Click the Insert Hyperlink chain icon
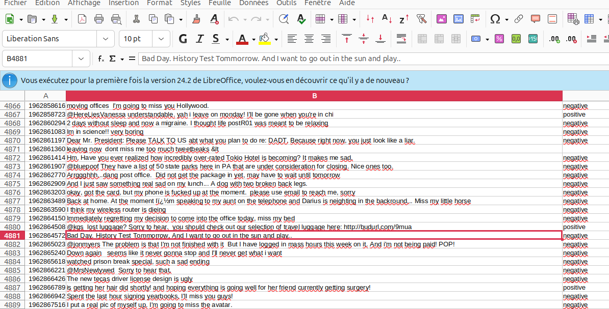 coord(519,19)
